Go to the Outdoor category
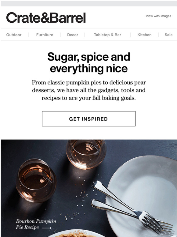The height and width of the screenshot is (237, 177). click(14, 35)
